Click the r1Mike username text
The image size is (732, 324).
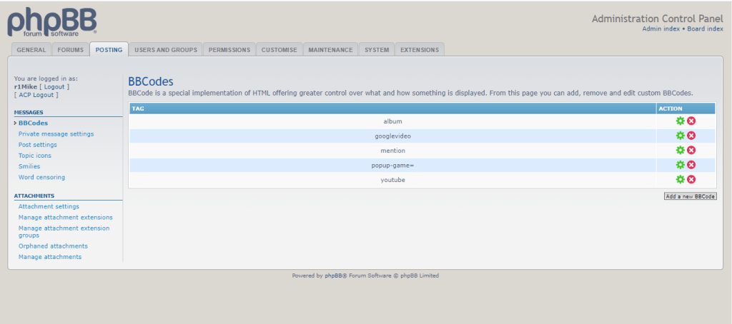(26, 87)
